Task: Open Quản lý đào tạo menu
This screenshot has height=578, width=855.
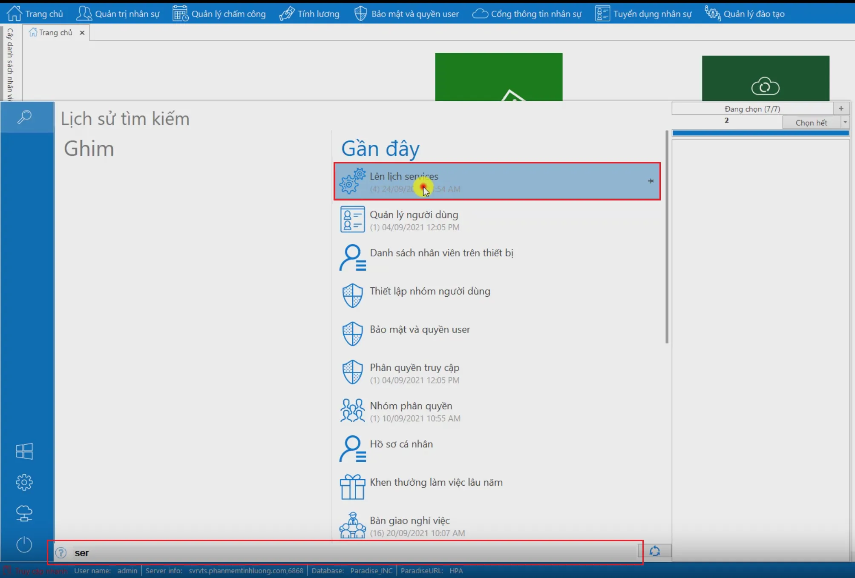Action: click(745, 14)
